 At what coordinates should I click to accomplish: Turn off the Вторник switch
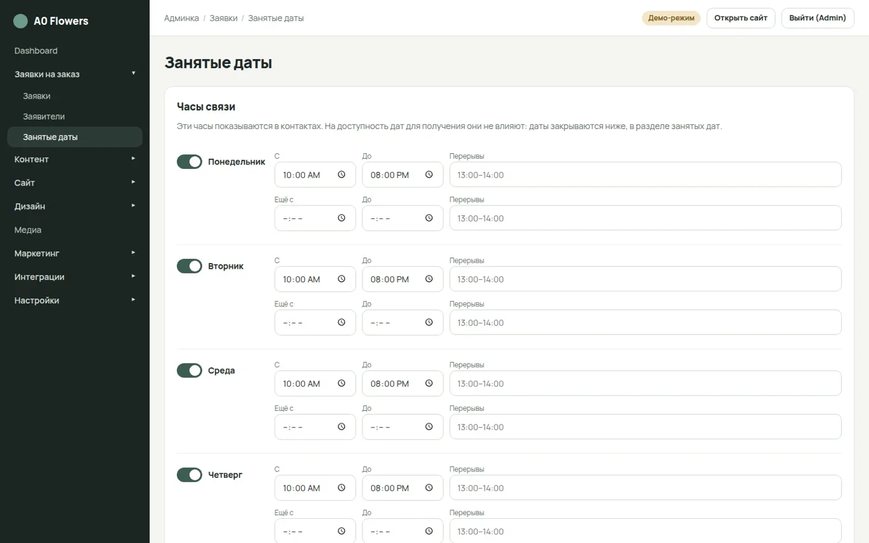(x=189, y=266)
